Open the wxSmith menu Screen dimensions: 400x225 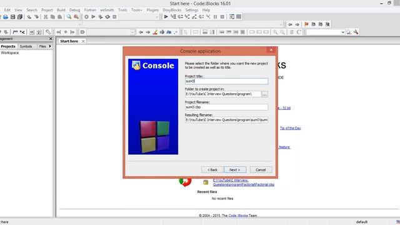107,10
